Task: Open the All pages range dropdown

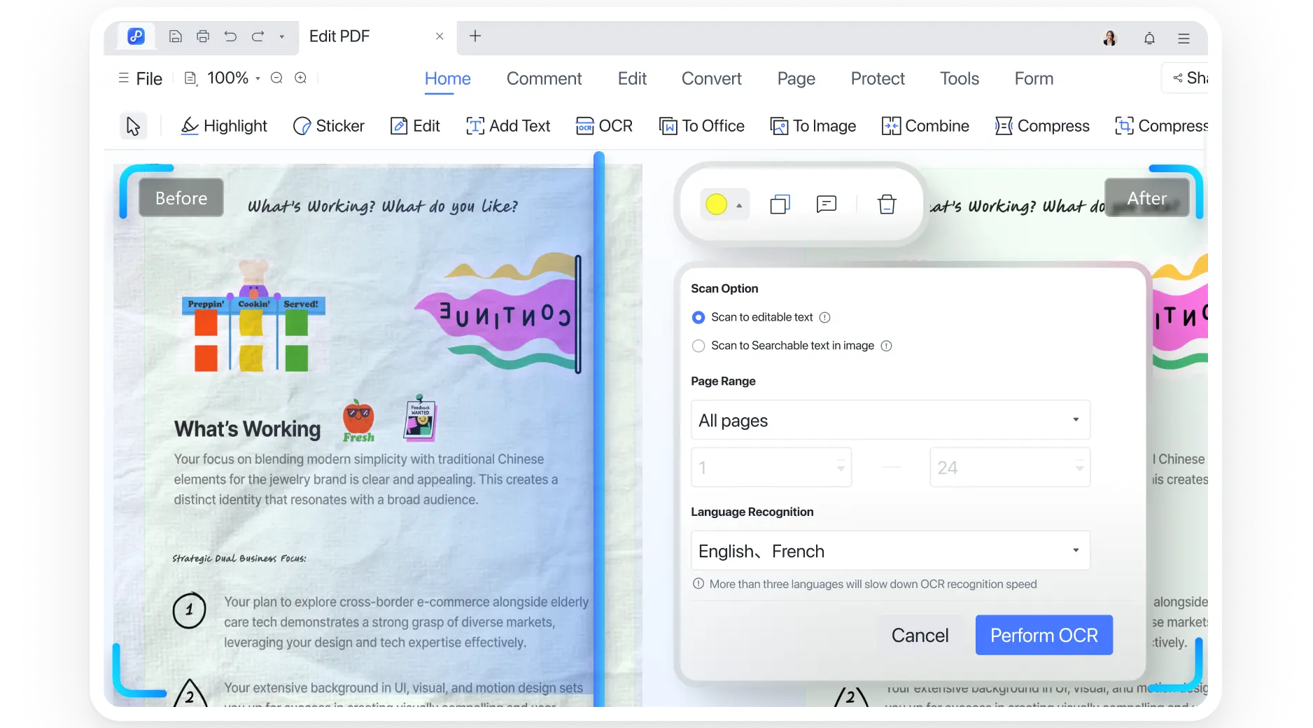Action: click(890, 420)
